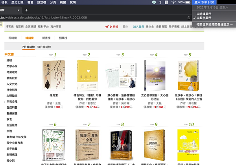The width and height of the screenshot is (236, 165).
Task: Open the TOP 4 太乙金華宗旨 cover
Action: pos(155,75)
